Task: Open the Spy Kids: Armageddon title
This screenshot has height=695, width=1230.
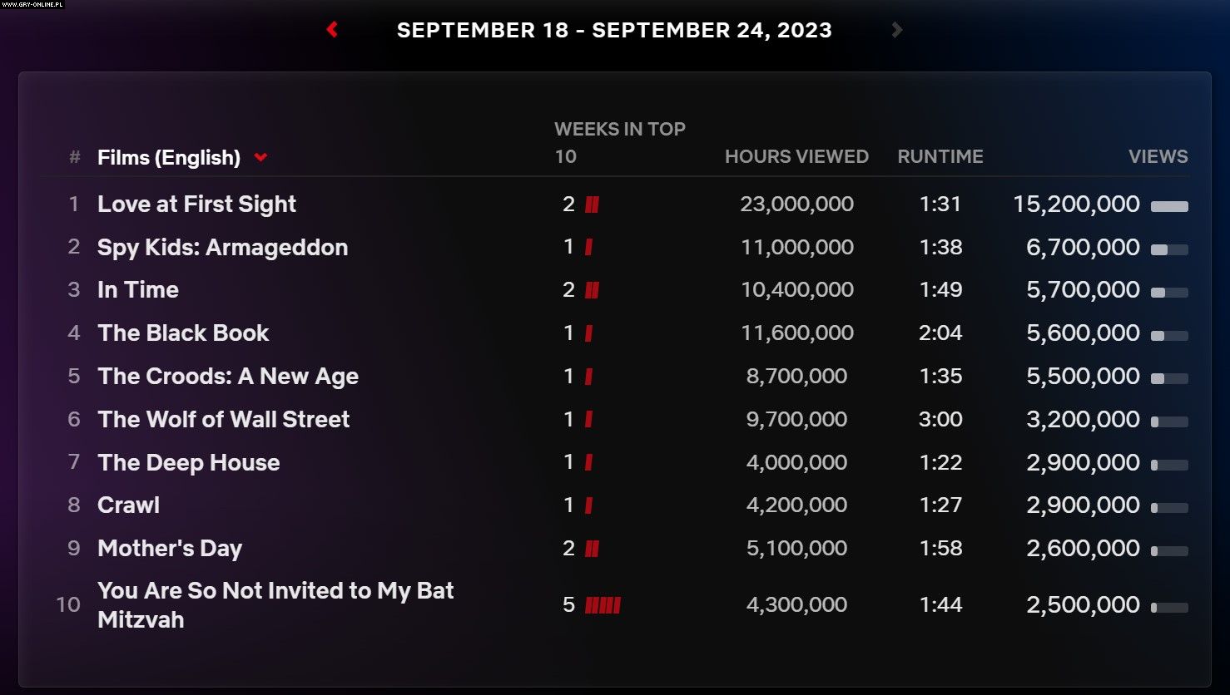Action: [222, 248]
